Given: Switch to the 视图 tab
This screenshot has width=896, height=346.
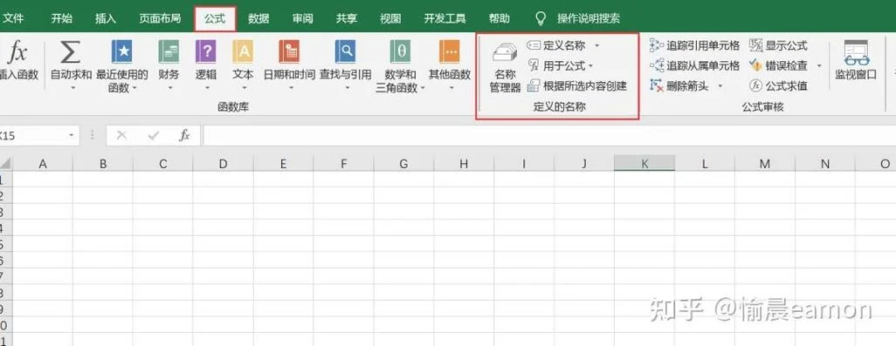Looking at the screenshot, I should click(390, 18).
